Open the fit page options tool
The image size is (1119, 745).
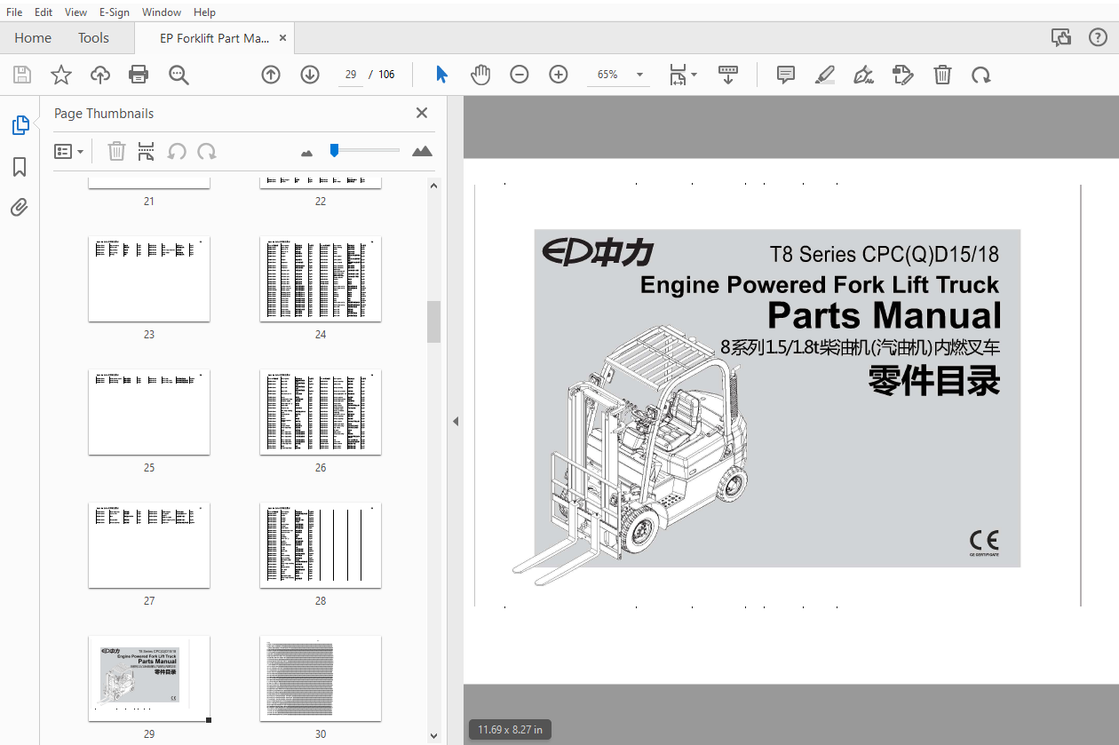pos(683,75)
